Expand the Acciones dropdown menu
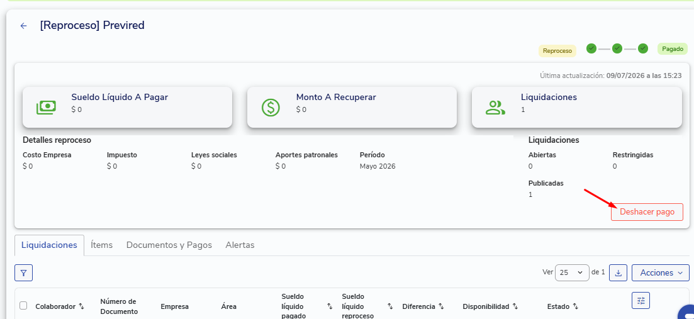The width and height of the screenshot is (694, 319). (x=661, y=273)
